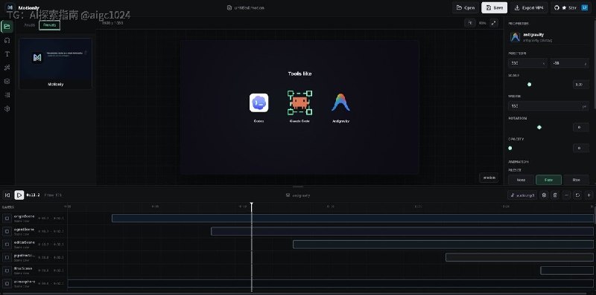The width and height of the screenshot is (596, 295).
Task: Toggle fullscreen canvas expand icon
Action: coord(493,23)
